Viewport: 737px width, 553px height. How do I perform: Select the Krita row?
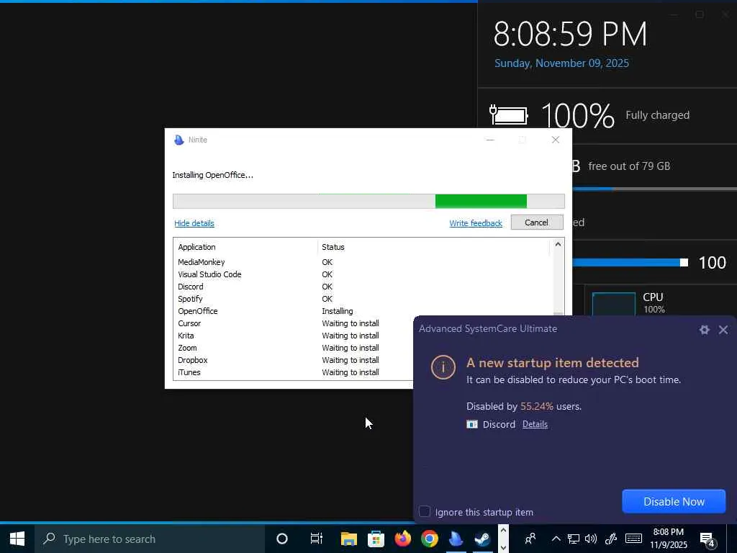[294, 336]
